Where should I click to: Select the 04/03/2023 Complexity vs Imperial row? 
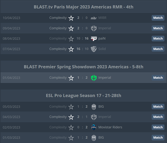click(83, 117)
